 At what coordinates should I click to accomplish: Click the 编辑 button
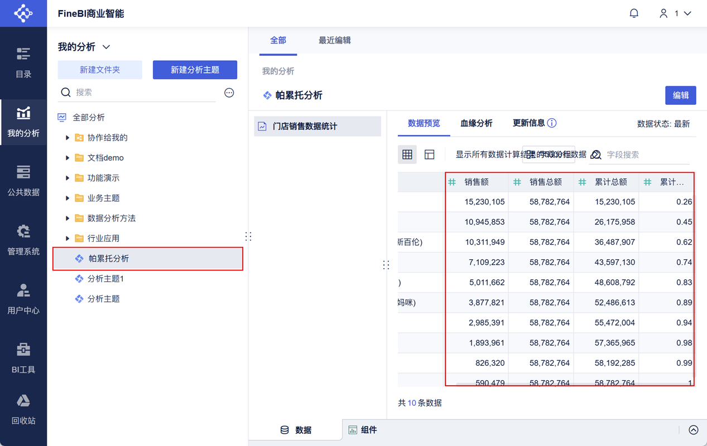pyautogui.click(x=680, y=95)
